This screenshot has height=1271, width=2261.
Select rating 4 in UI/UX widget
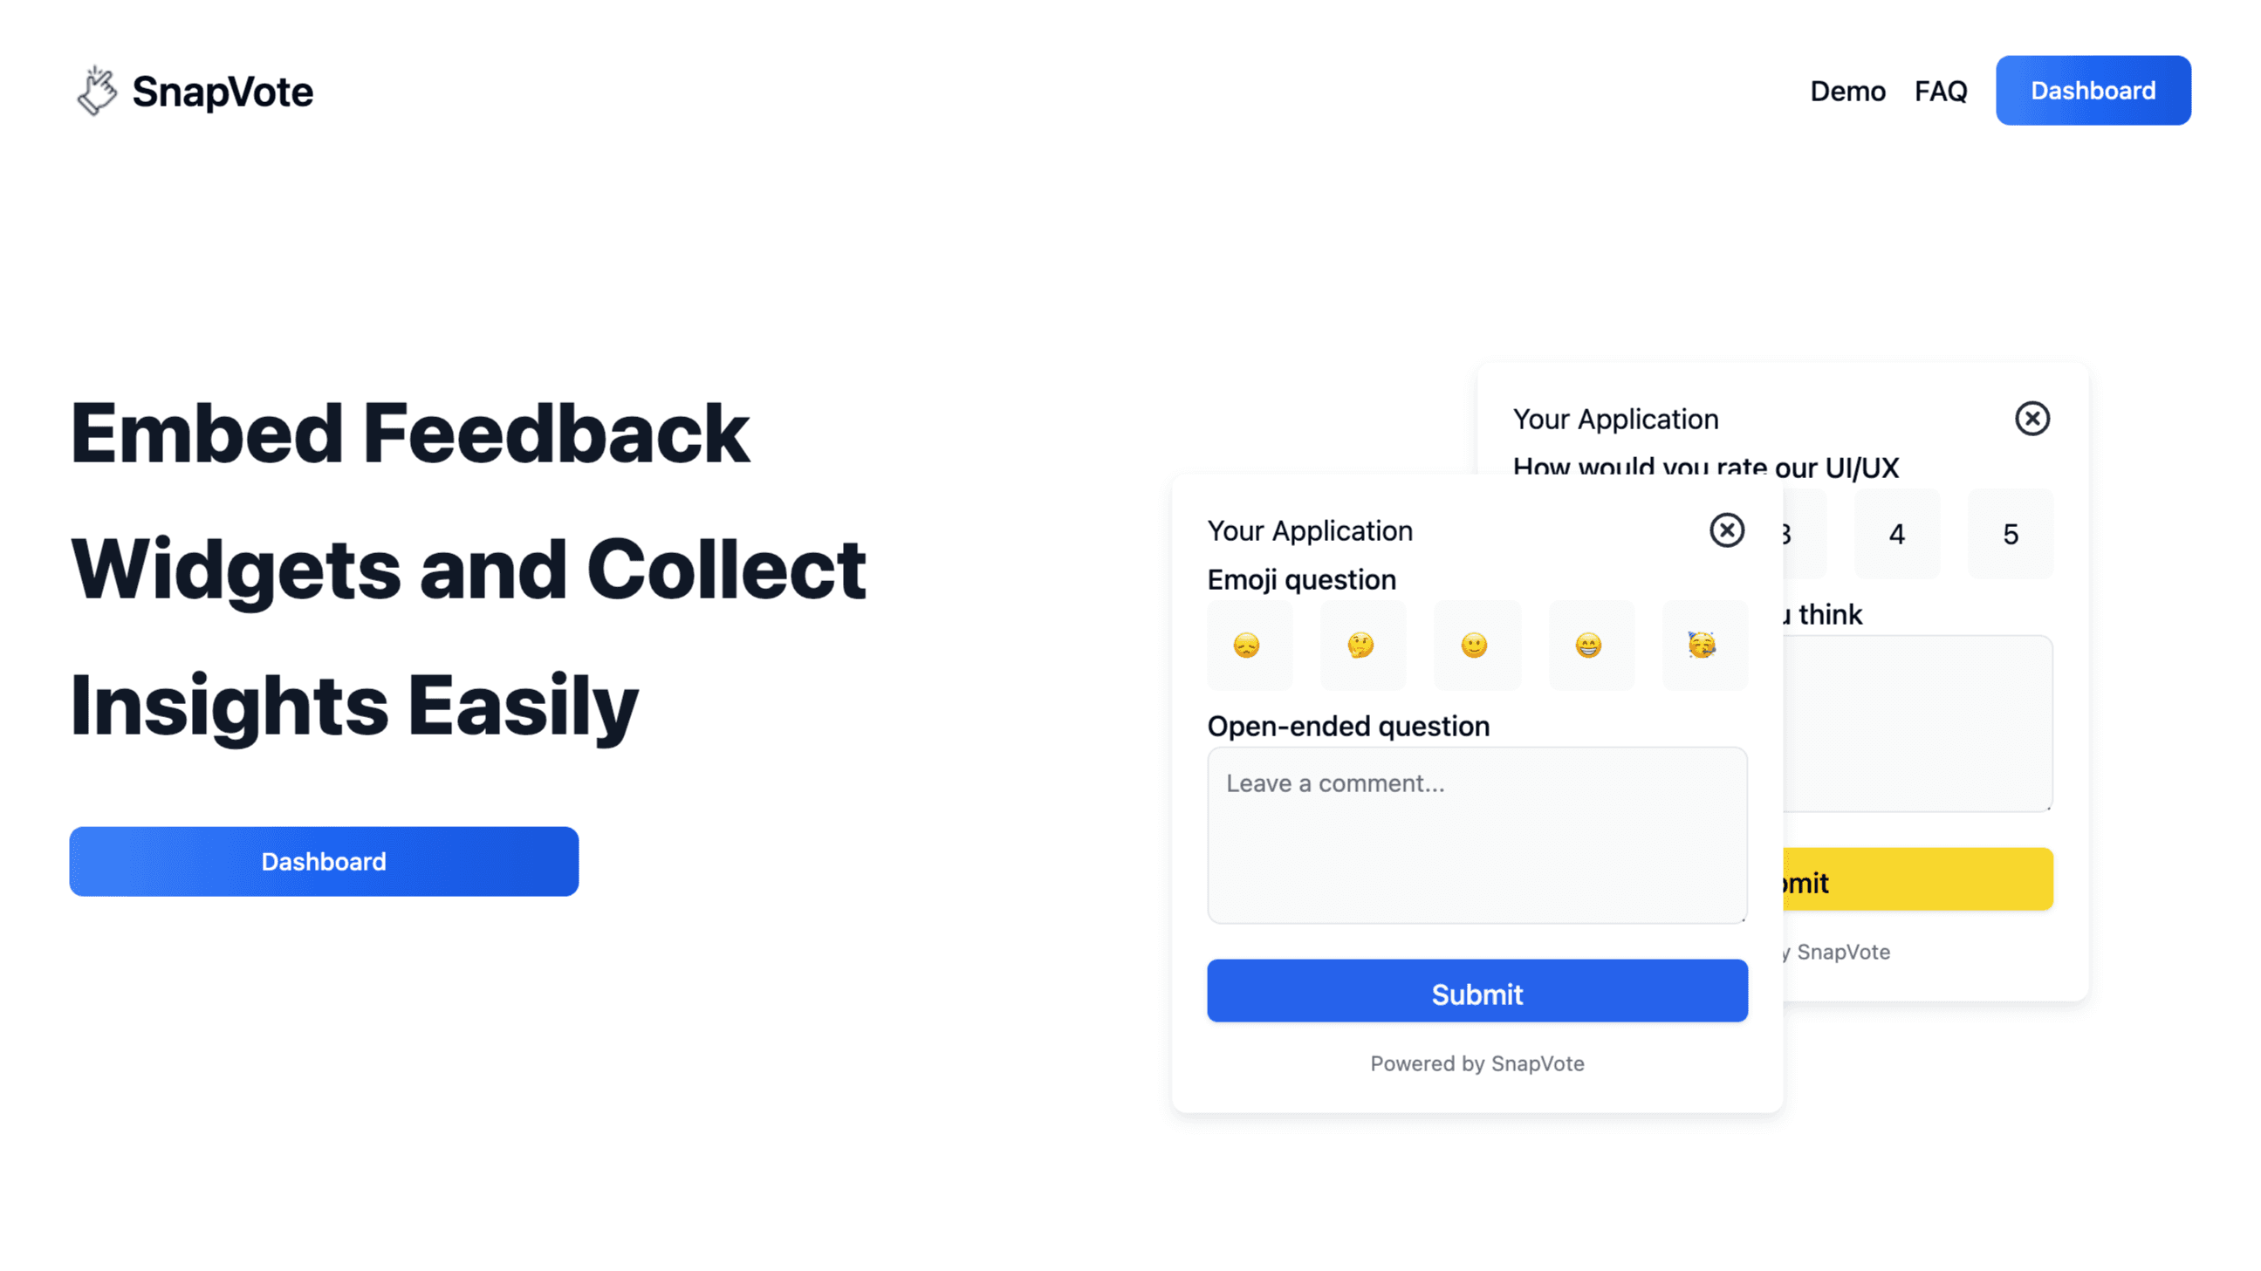[x=1897, y=534]
